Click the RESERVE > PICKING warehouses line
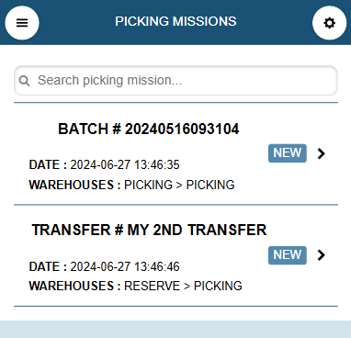Image resolution: width=351 pixels, height=338 pixels. [x=183, y=286]
